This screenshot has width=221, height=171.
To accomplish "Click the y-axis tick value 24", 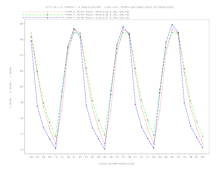I will 21,55.
